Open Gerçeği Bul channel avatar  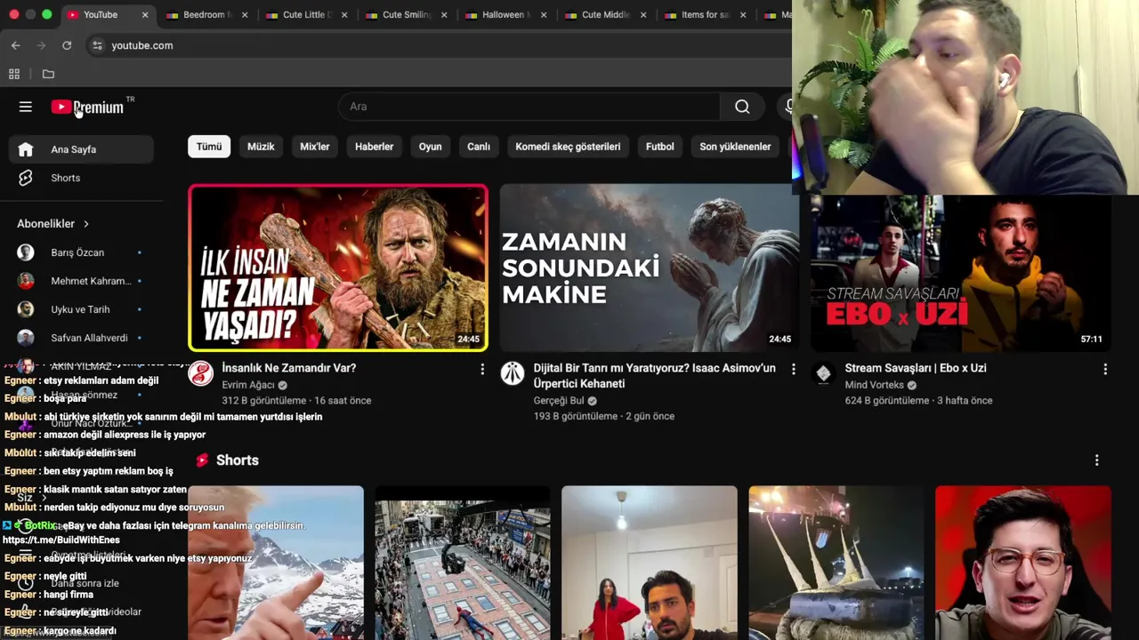(x=513, y=373)
